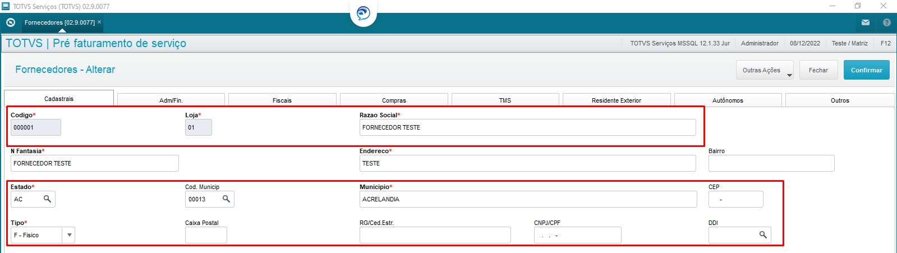Screen dimensions: 897x253
Task: Click the F12 shortcut label
Action: (886, 43)
